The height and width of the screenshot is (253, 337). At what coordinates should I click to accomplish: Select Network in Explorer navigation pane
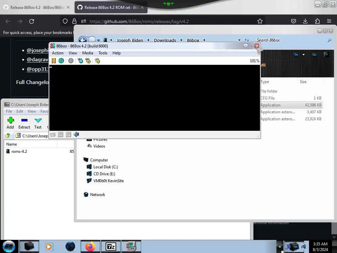(94, 194)
